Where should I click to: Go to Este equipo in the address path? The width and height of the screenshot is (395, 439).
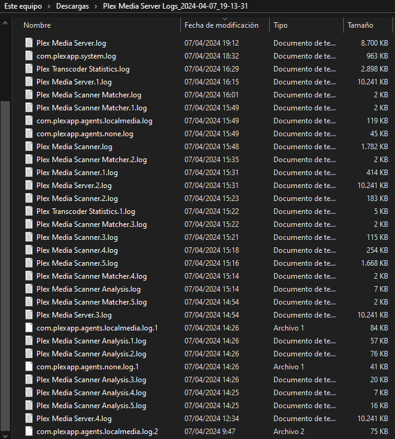pyautogui.click(x=23, y=6)
